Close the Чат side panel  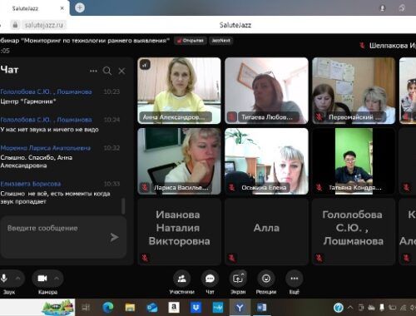[121, 71]
